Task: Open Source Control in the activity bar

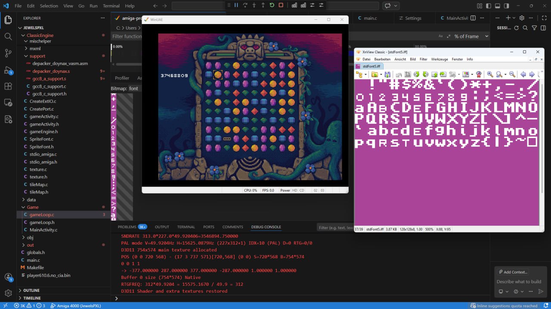Action: coord(8,53)
